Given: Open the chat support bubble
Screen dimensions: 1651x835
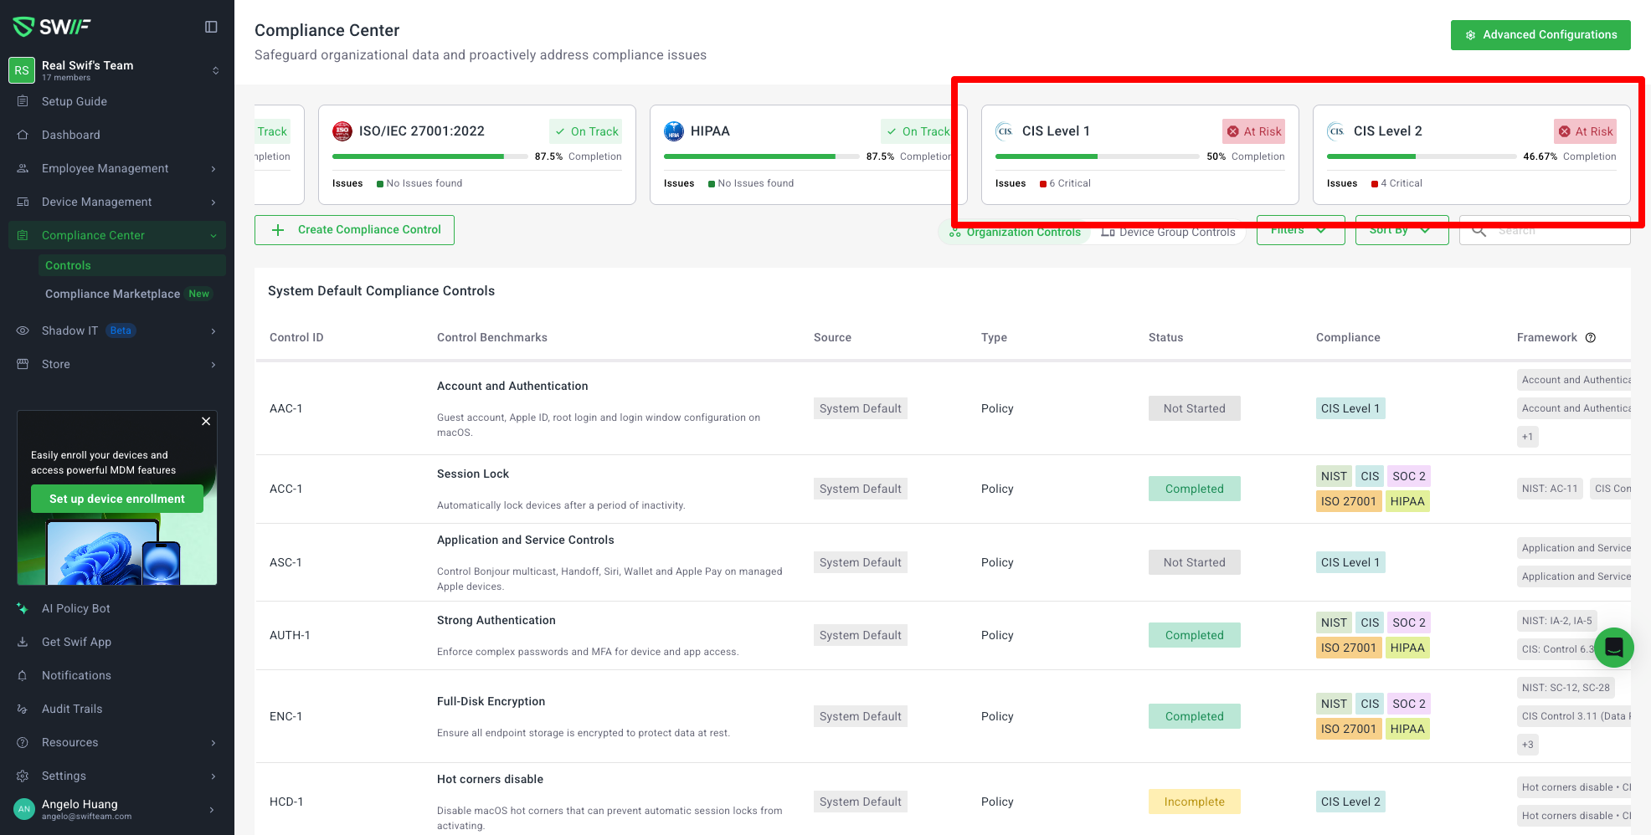Looking at the screenshot, I should tap(1613, 647).
